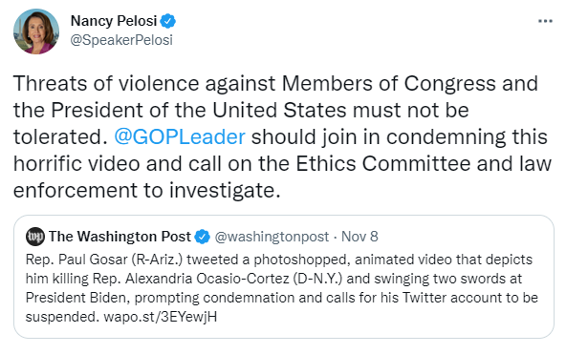Click the verified badge beside Nancy Pelosi

coord(168,21)
